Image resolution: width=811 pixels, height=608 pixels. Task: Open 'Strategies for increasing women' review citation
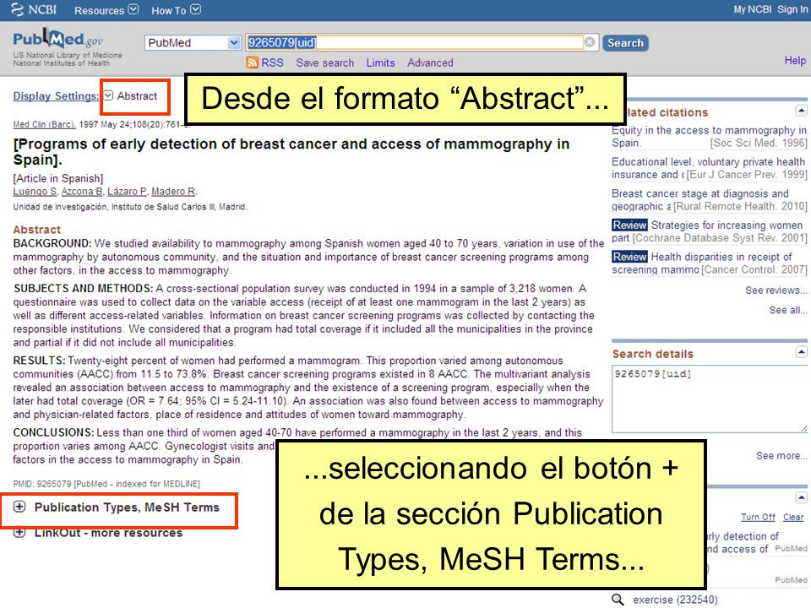click(x=709, y=231)
